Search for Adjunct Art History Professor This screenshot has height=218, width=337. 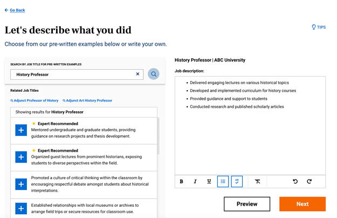click(88, 100)
